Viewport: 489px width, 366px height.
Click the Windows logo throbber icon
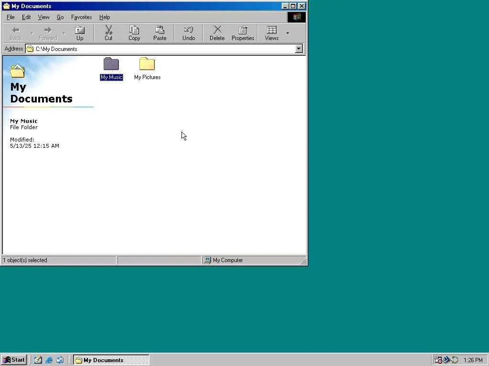click(297, 17)
